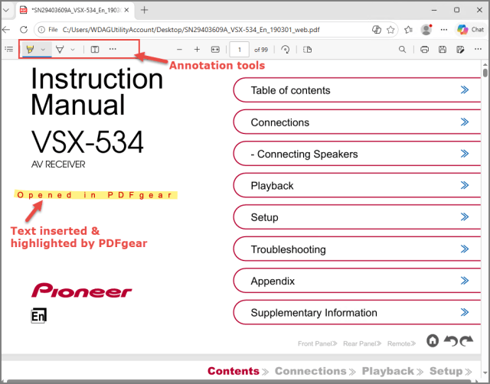The width and height of the screenshot is (490, 384).
Task: Open the Setup section button
Action: 357,217
